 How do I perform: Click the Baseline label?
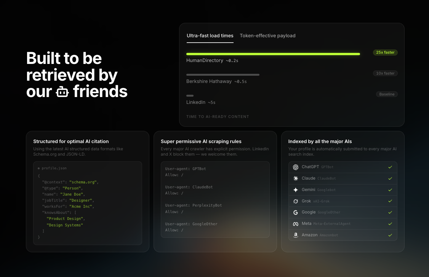coord(387,94)
